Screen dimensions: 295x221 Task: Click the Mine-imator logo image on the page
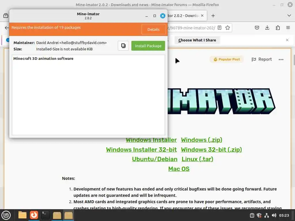[x=222, y=101]
